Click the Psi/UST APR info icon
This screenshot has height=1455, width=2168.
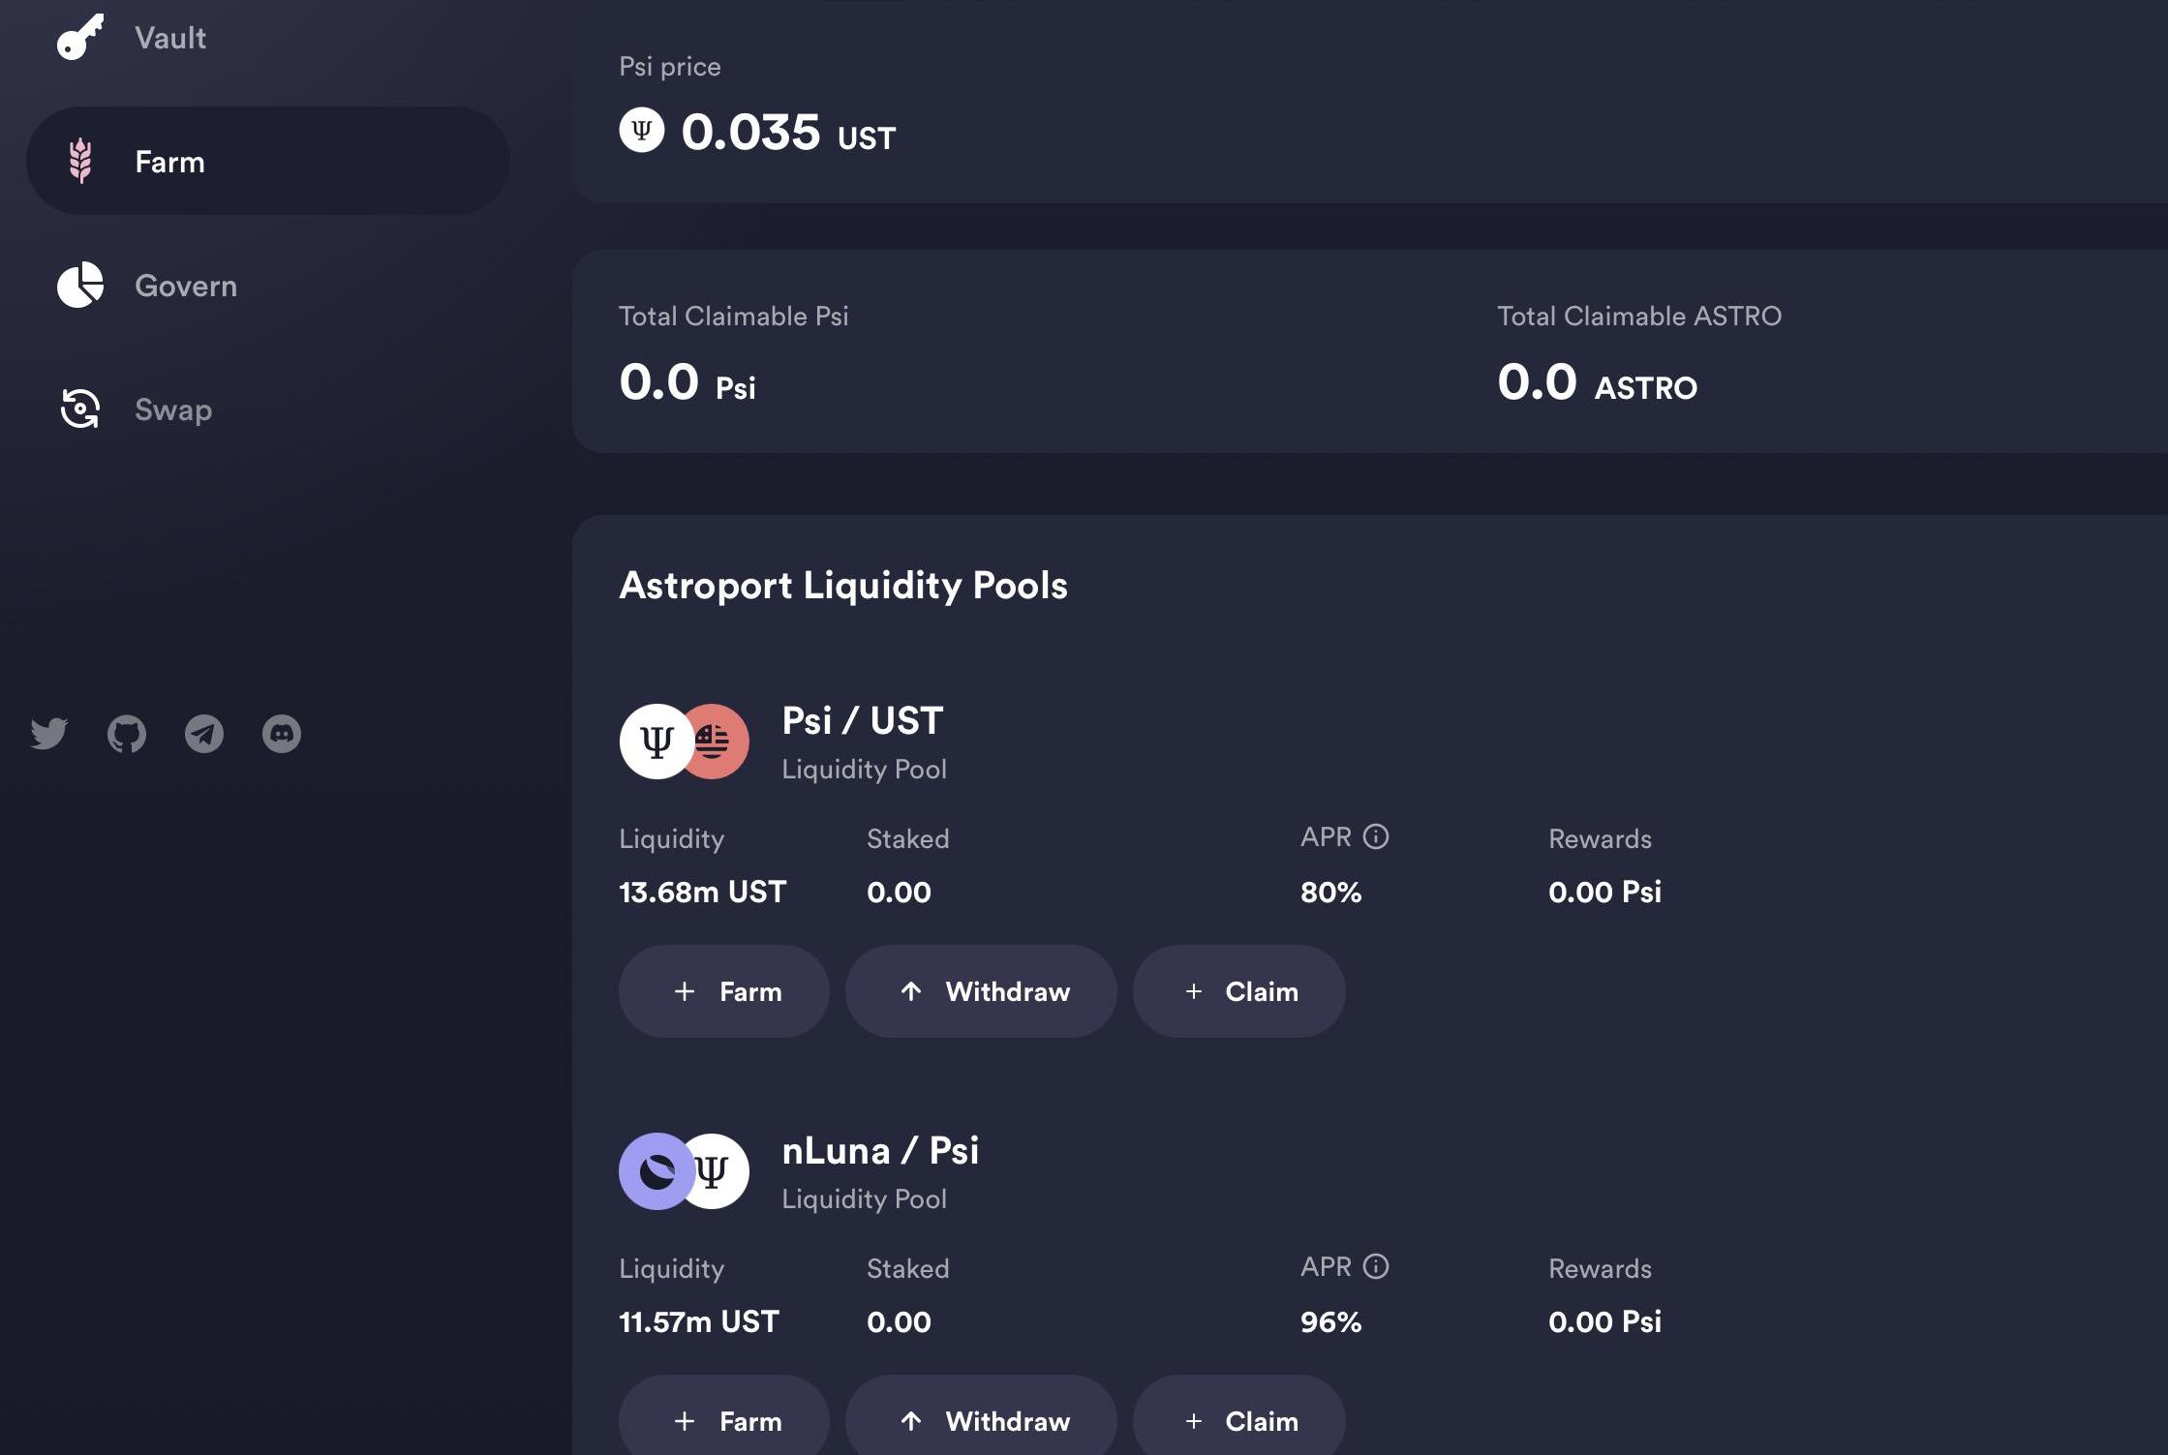(x=1376, y=836)
